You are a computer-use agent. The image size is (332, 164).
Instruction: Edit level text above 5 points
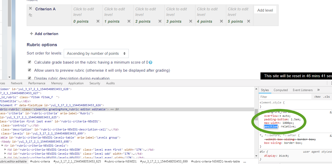(x=238, y=12)
